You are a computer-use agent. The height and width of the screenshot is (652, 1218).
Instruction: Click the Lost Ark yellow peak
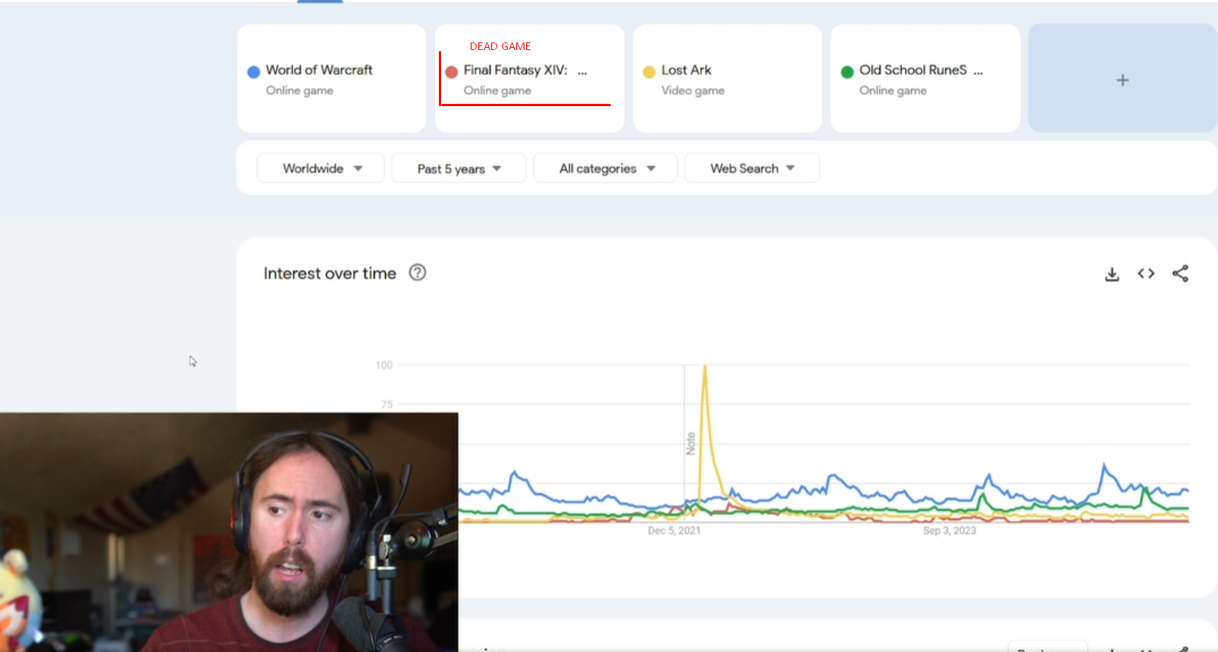click(x=705, y=368)
